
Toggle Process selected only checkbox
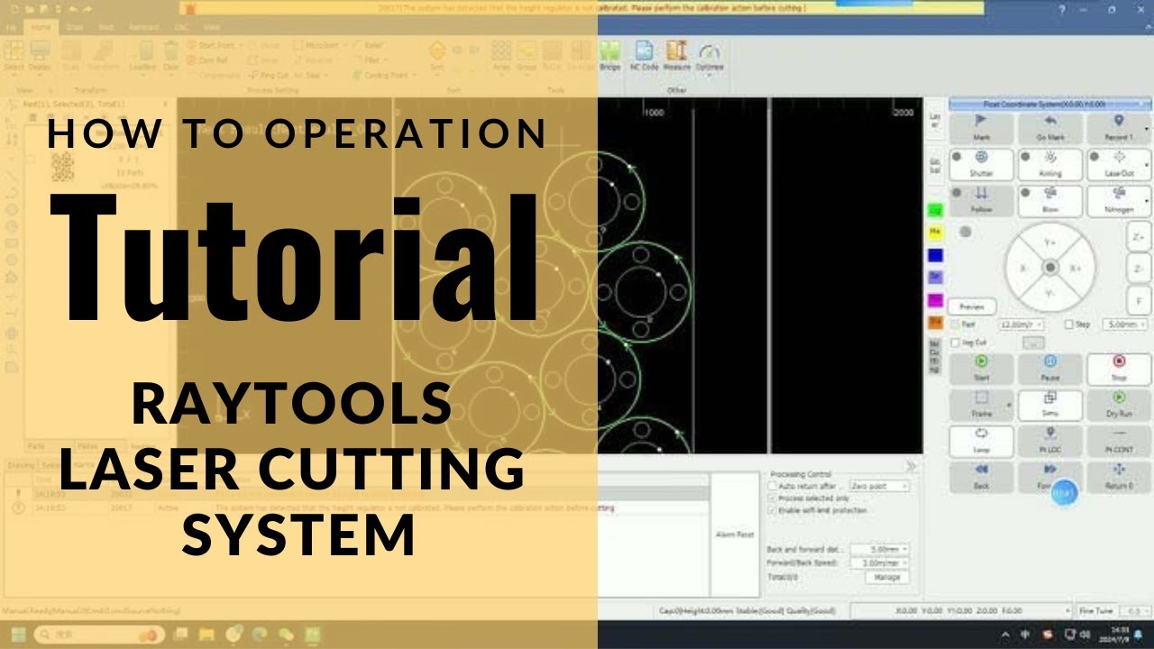(772, 498)
